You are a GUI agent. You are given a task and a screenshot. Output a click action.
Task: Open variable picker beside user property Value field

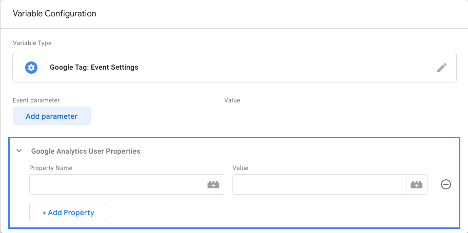[x=417, y=185]
